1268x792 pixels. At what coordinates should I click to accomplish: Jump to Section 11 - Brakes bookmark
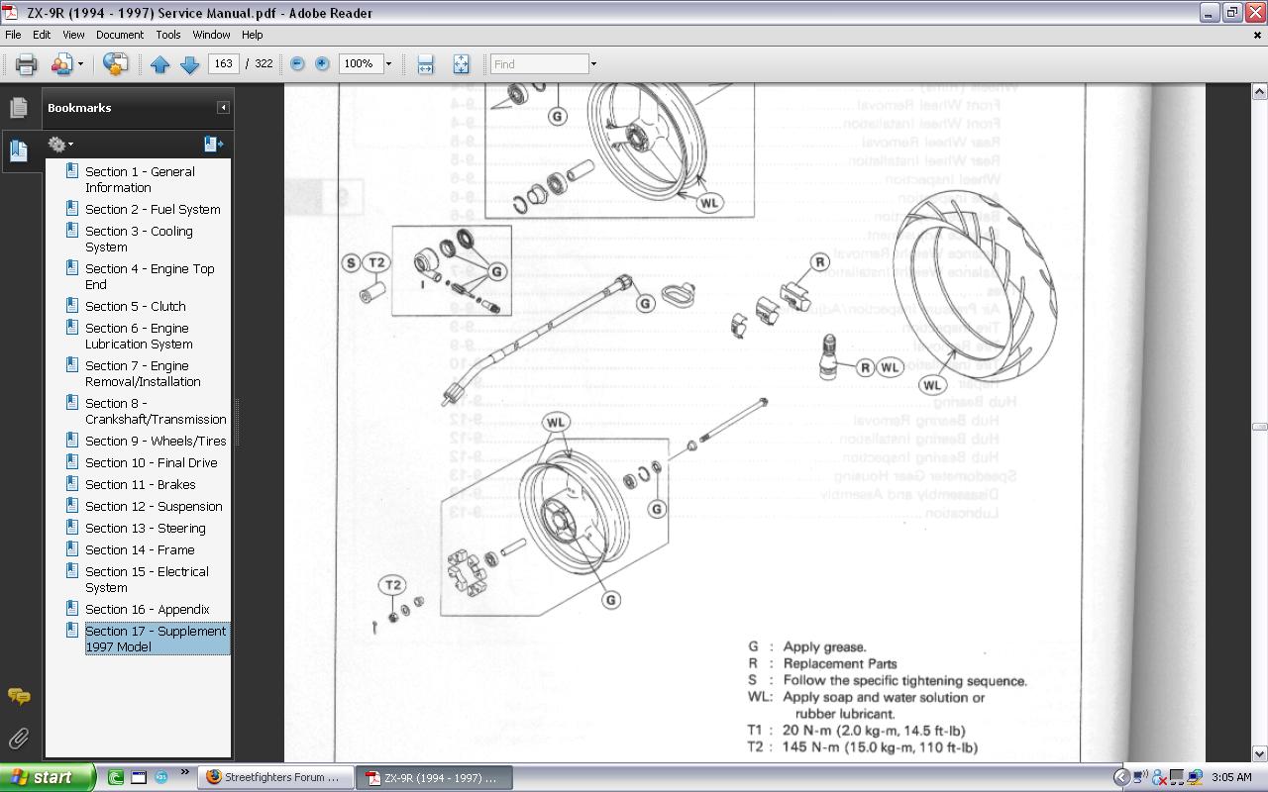pos(140,484)
